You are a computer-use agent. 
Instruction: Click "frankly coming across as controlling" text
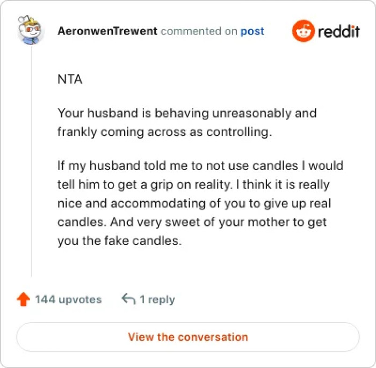tap(164, 132)
